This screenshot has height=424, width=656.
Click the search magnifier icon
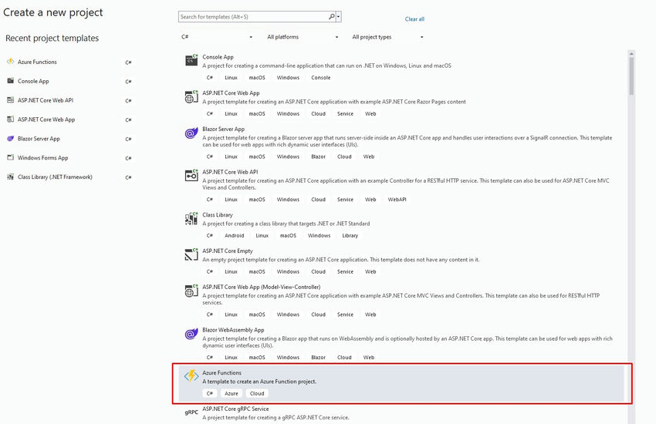coord(331,17)
